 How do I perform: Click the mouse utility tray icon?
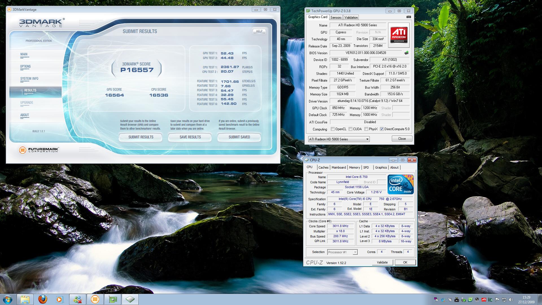[490, 300]
